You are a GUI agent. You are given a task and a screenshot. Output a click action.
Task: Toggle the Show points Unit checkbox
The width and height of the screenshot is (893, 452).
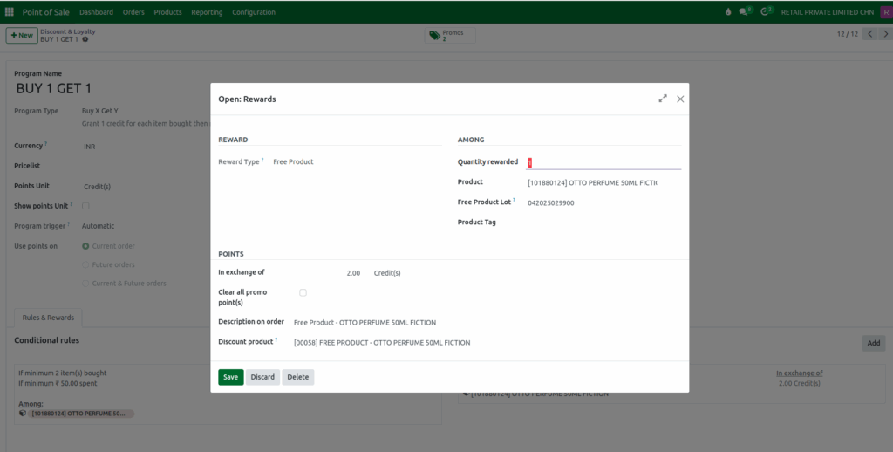[85, 206]
